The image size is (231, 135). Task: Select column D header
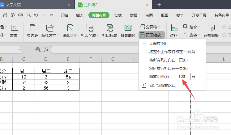[46, 59]
